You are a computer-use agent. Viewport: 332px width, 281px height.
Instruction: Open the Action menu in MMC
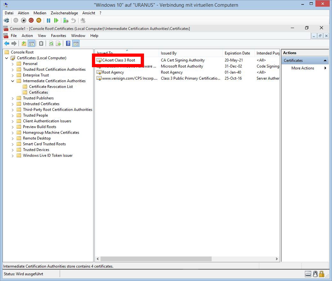(x=27, y=36)
